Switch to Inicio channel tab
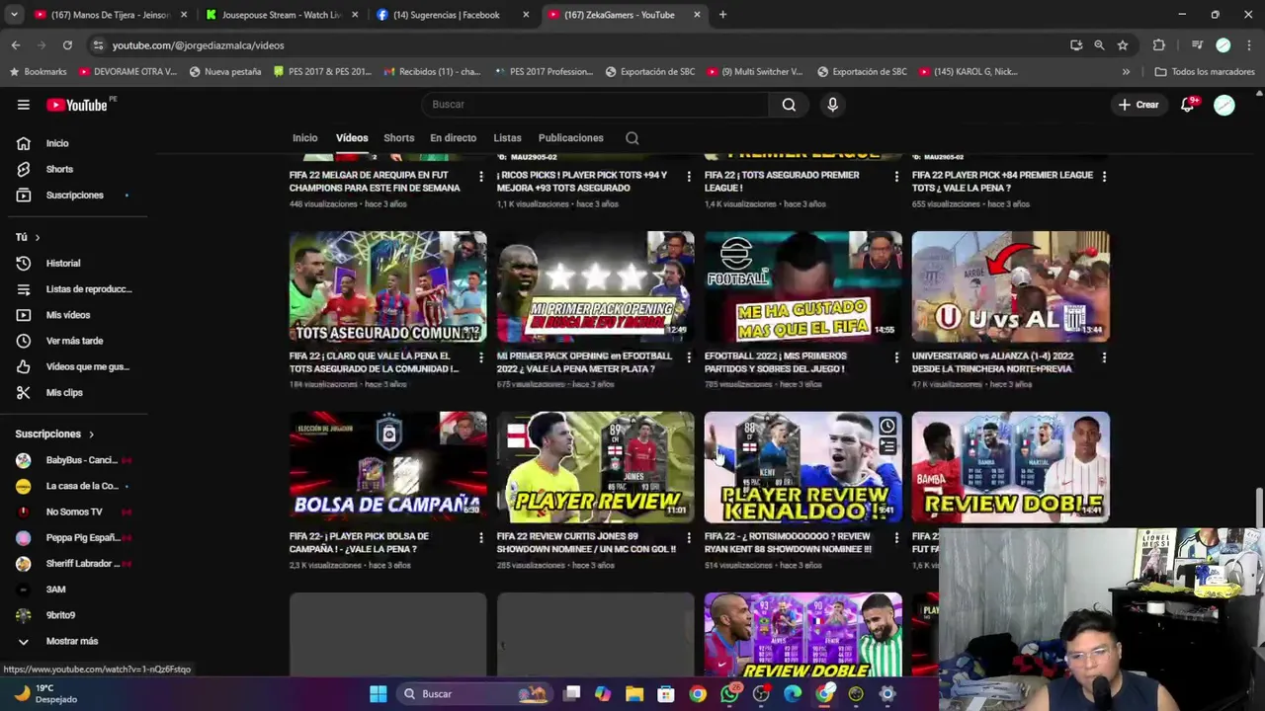Viewport: 1265px width, 711px height. 304,138
